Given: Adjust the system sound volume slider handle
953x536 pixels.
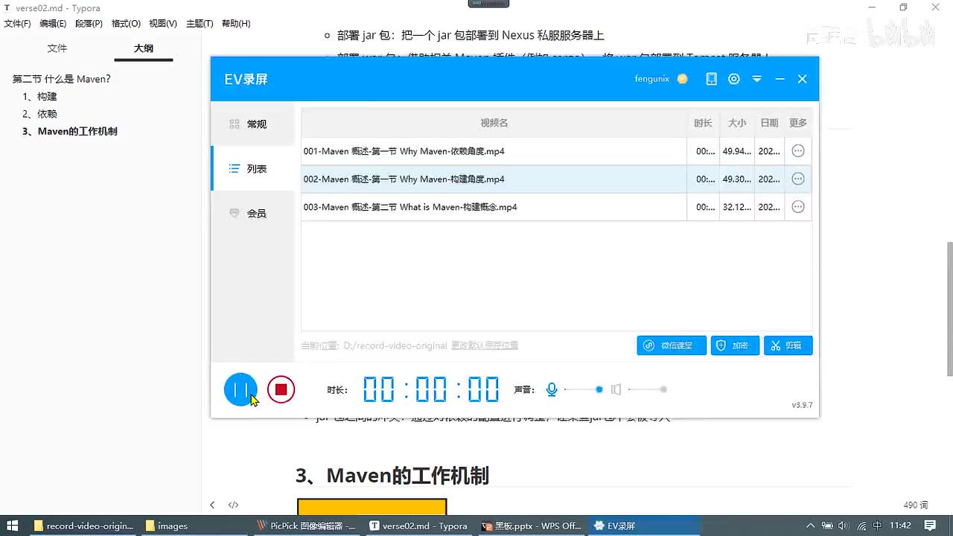Looking at the screenshot, I should click(663, 389).
